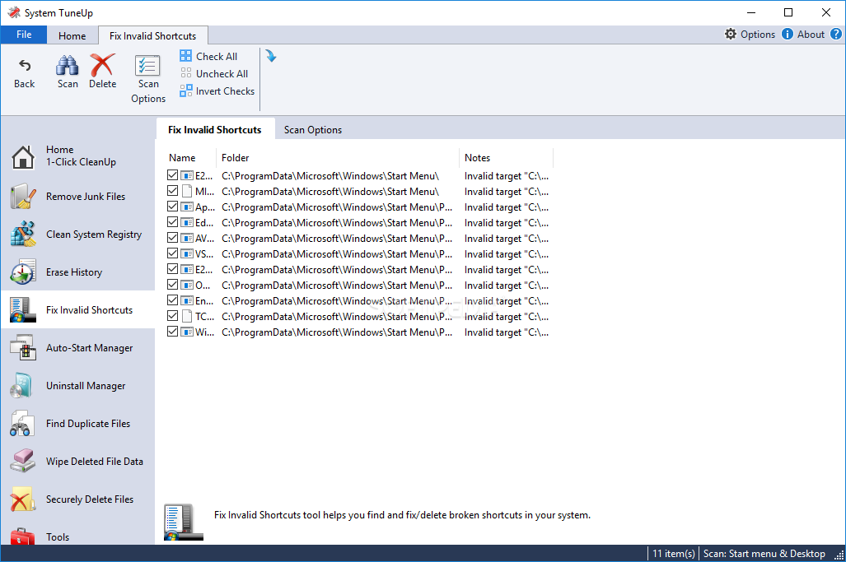Click the blue help question mark icon
The height and width of the screenshot is (562, 846).
coord(836,34)
